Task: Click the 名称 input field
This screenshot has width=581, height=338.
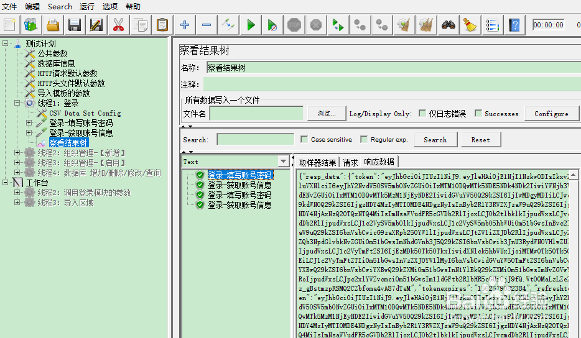Action: (x=394, y=67)
